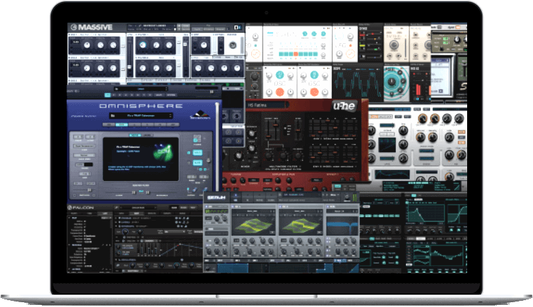Toggle the Serum filter enable switch

328,206
